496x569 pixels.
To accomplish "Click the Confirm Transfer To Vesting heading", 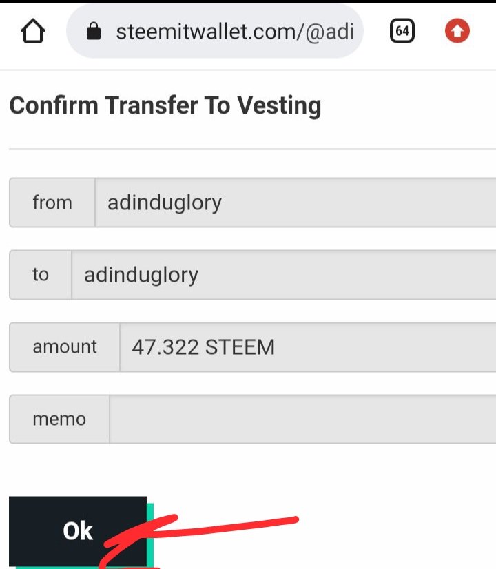I will tap(165, 105).
